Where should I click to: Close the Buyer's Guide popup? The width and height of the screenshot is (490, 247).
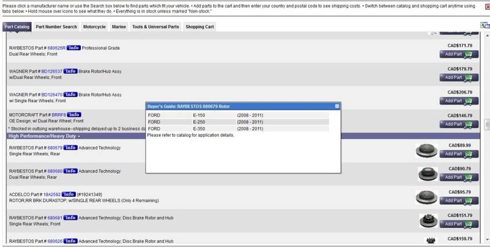(337, 106)
